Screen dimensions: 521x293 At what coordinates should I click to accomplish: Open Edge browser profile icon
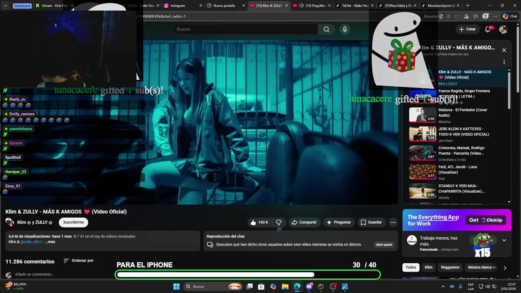tap(485, 16)
